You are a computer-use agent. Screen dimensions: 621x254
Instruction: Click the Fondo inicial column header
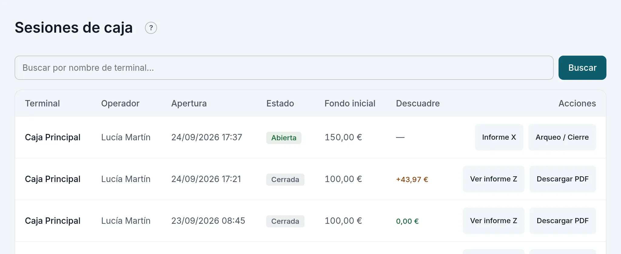[x=350, y=103]
